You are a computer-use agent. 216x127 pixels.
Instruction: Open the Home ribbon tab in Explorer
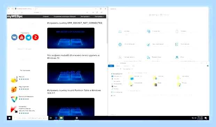[118, 66]
